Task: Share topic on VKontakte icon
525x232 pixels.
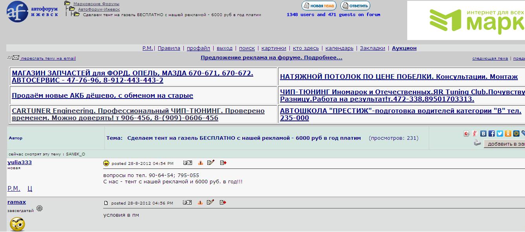Action: point(484,133)
